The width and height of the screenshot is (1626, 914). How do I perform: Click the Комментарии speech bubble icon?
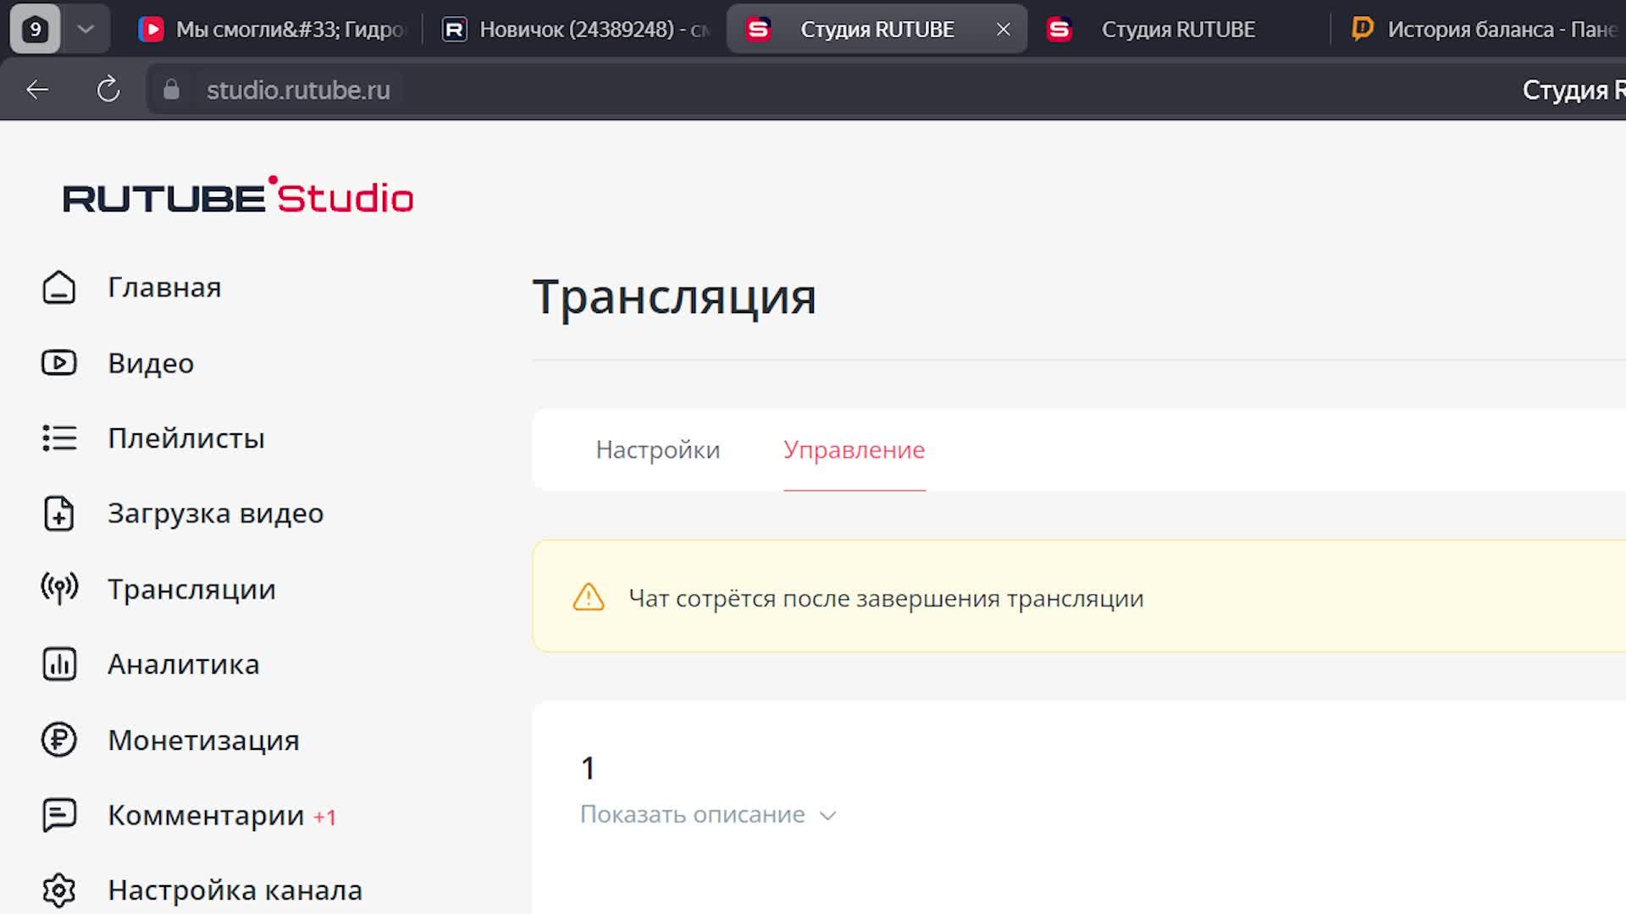(x=59, y=815)
